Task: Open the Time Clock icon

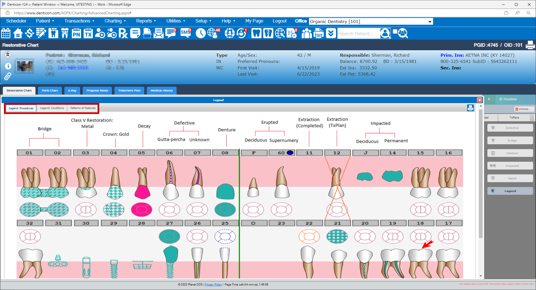Action: tap(201, 33)
